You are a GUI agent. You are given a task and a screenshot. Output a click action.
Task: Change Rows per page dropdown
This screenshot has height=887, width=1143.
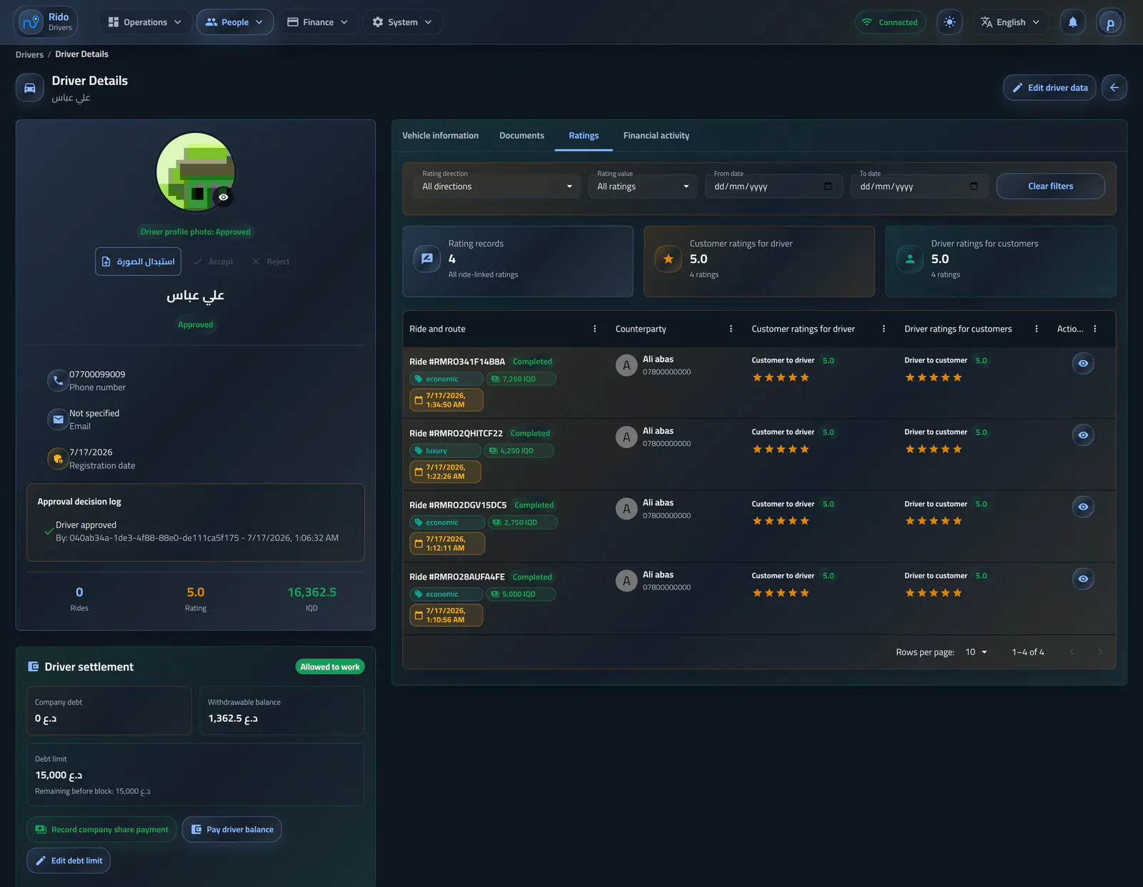point(976,652)
